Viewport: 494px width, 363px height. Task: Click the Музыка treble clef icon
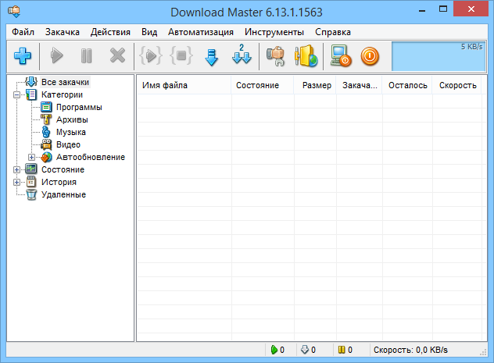click(x=46, y=132)
